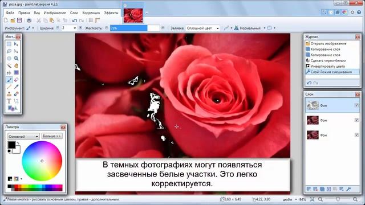Open the Файл menu

(x=10, y=13)
